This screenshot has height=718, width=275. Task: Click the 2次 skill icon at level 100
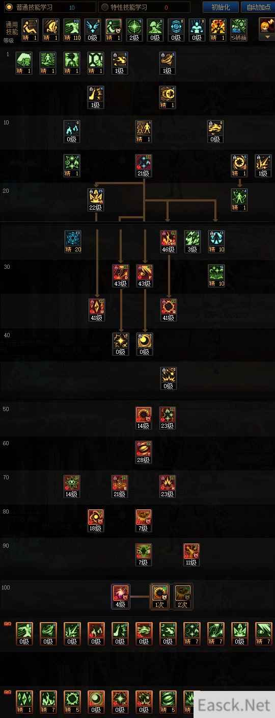coord(183,596)
